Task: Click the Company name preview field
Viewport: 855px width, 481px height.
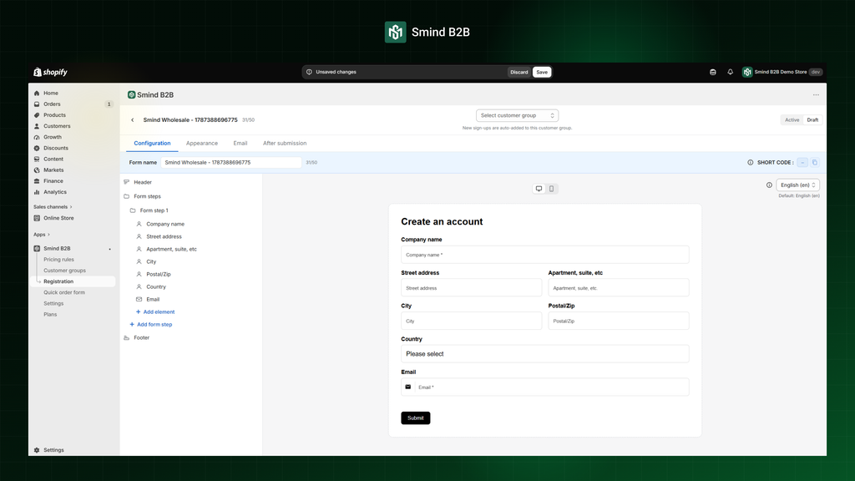Action: tap(544, 255)
